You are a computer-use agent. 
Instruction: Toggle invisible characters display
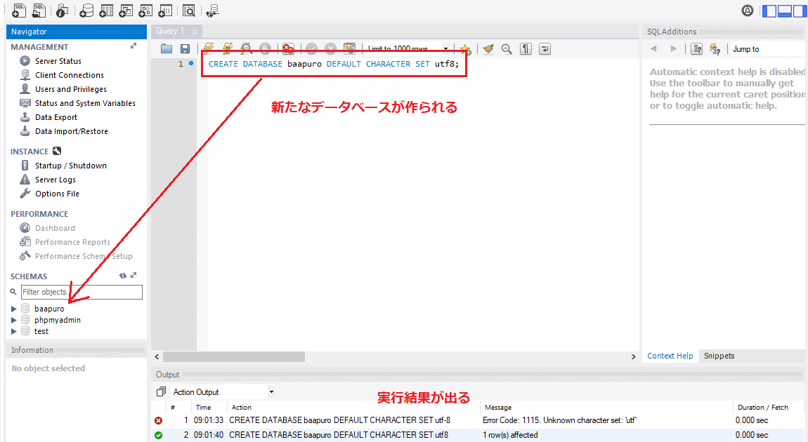[x=526, y=49]
